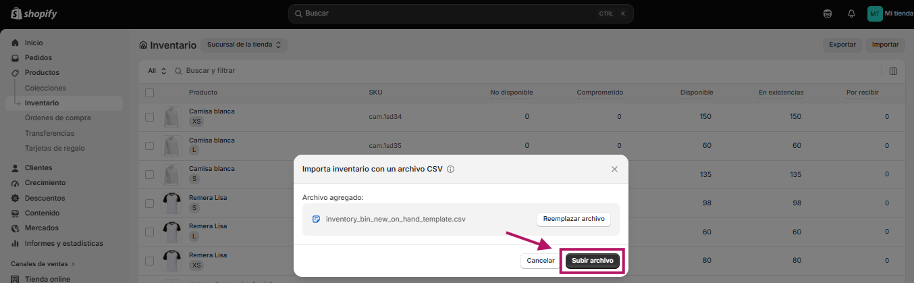Click the Reemplazar archivo button
Viewport: 914px width, 283px height.
coord(574,219)
